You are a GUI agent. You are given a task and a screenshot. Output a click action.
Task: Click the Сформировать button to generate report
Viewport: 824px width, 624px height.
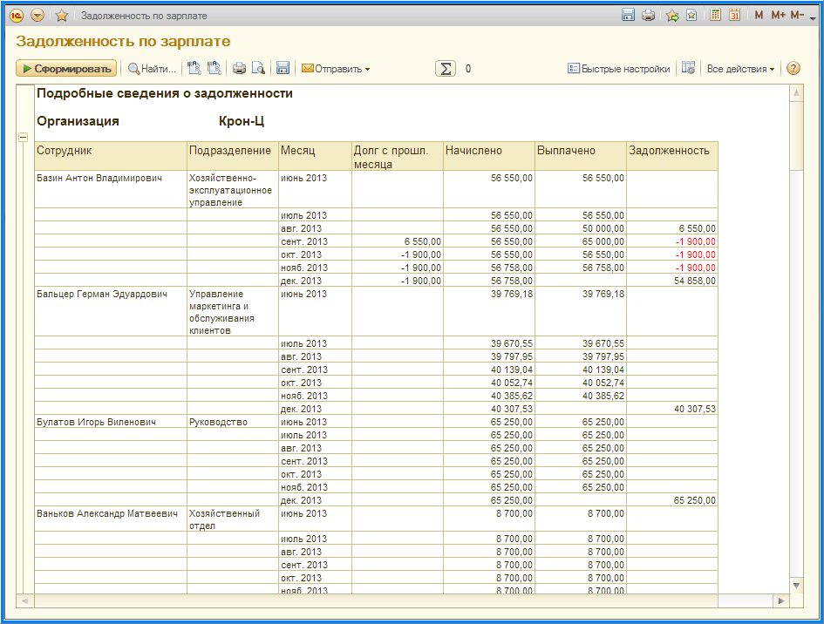(65, 69)
